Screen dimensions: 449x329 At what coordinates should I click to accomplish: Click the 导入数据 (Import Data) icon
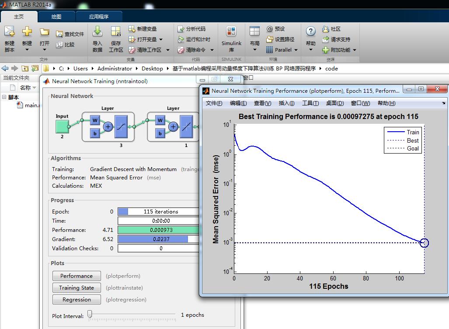(x=97, y=31)
